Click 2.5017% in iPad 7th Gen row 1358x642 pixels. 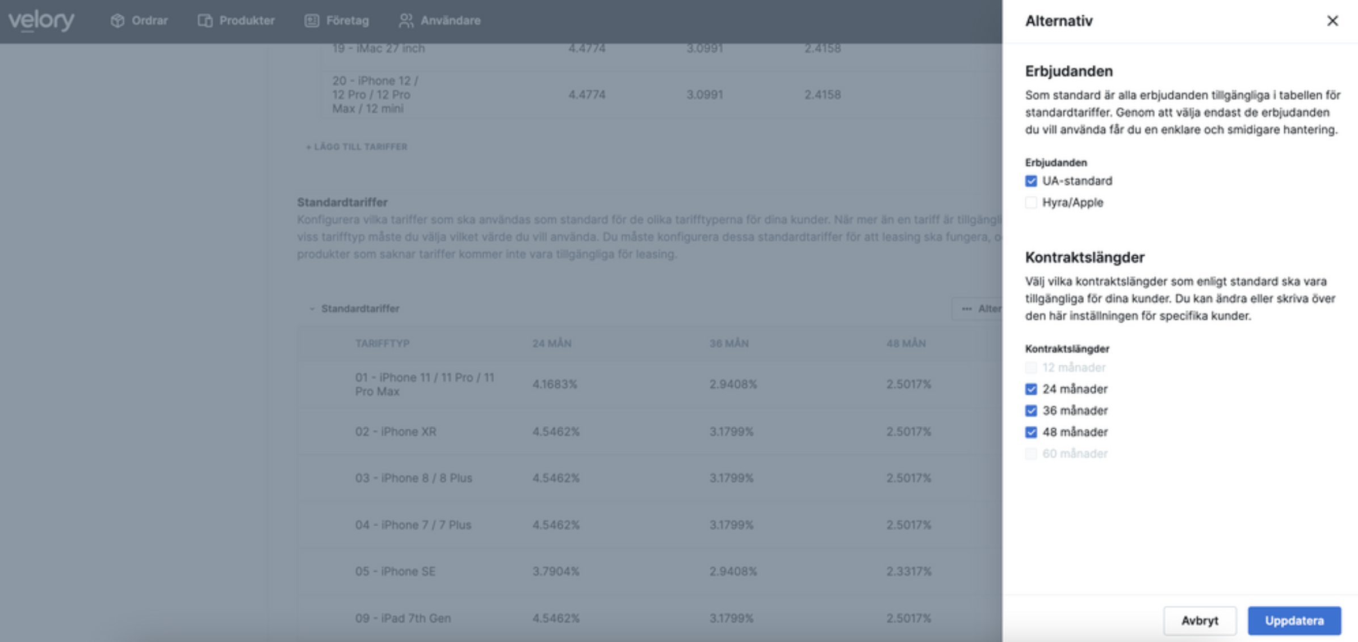pyautogui.click(x=909, y=618)
